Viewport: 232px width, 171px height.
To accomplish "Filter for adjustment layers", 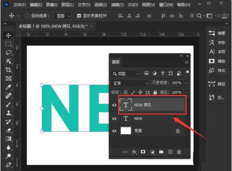I will tap(155, 74).
